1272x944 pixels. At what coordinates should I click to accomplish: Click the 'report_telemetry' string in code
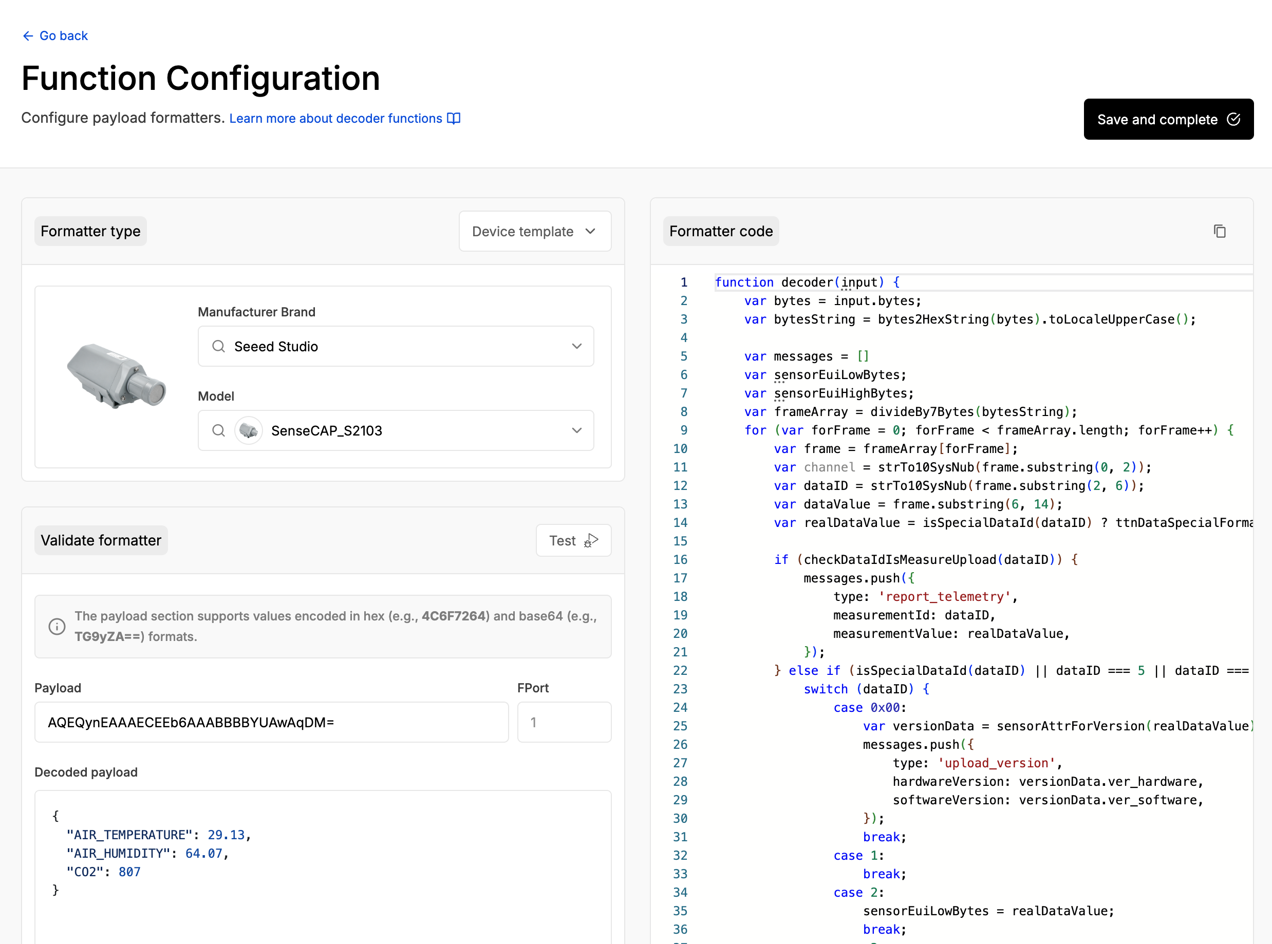click(x=945, y=597)
